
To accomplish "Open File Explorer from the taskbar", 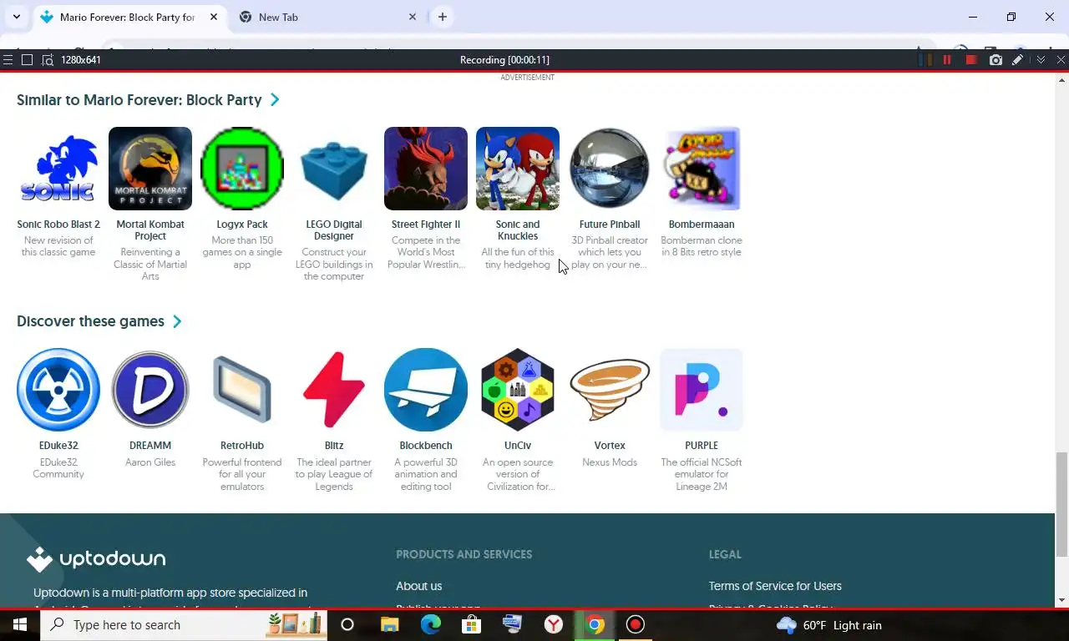I will pos(390,624).
